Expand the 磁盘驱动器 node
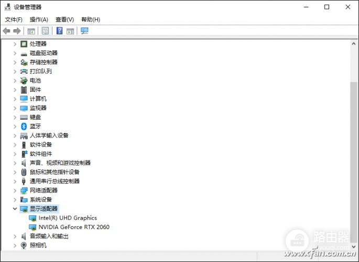The height and width of the screenshot is (262, 359). tap(15, 53)
